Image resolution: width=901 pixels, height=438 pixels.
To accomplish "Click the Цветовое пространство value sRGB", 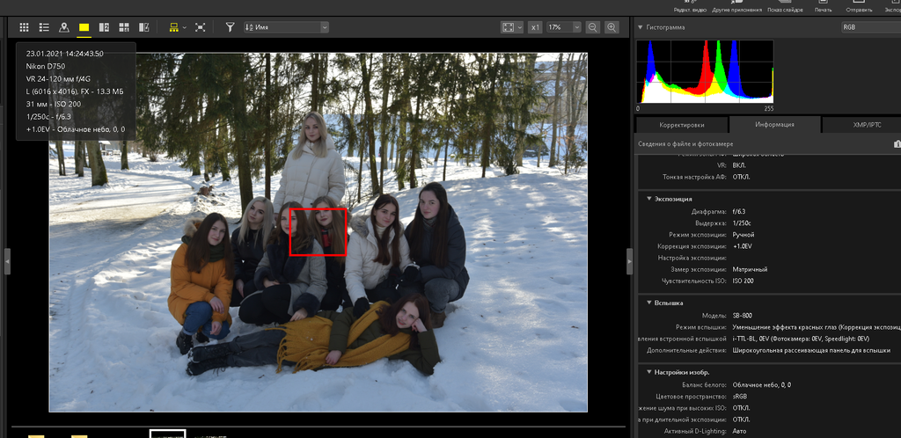I will (x=739, y=396).
